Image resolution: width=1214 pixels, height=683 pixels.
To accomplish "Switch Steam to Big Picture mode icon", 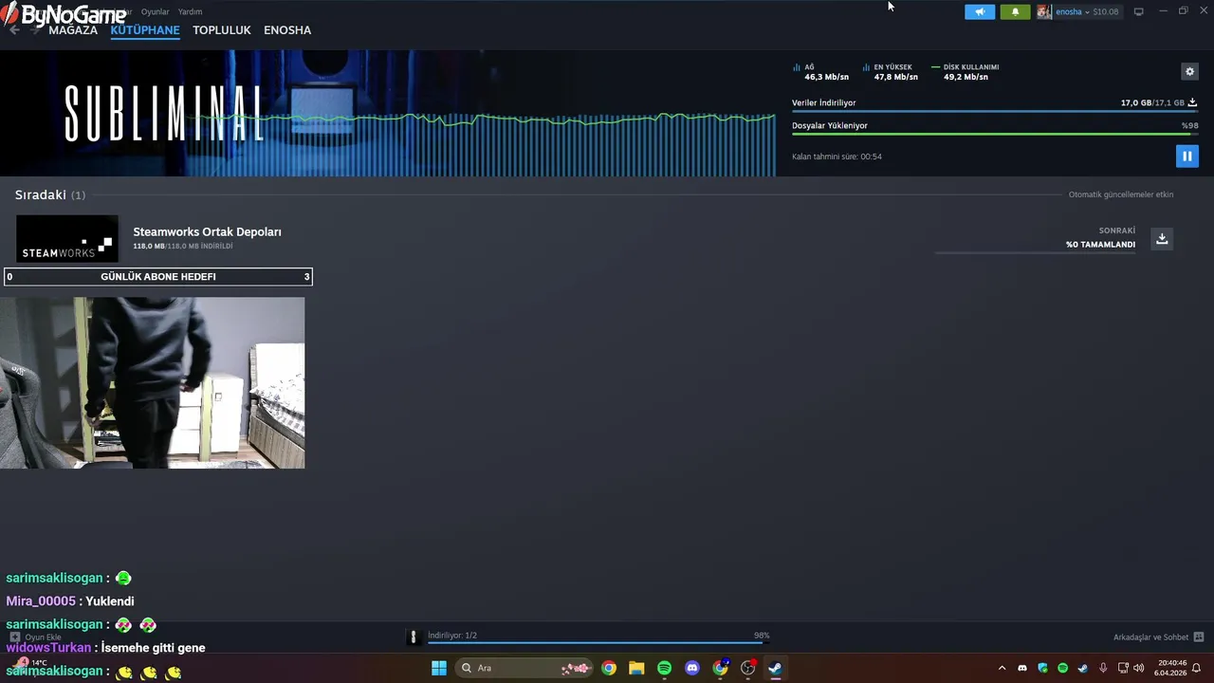I will (x=1138, y=11).
